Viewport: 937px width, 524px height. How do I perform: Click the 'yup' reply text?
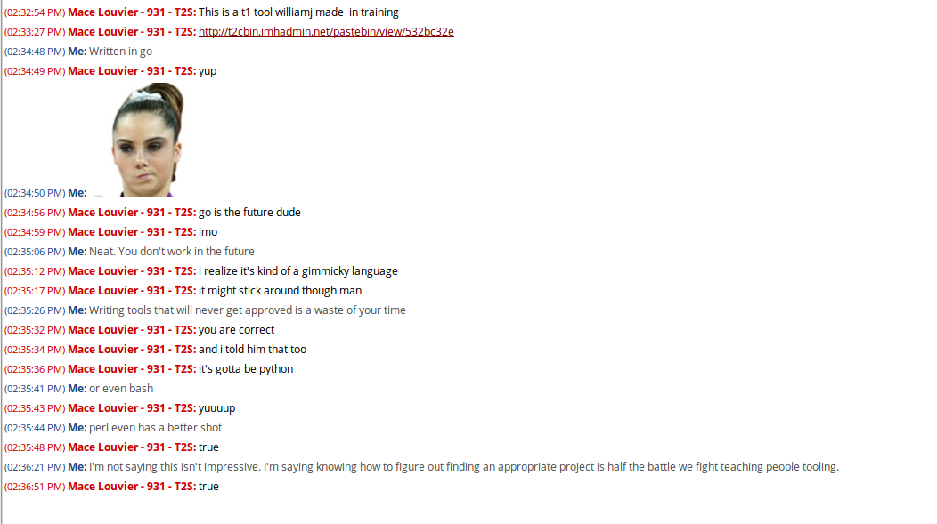coord(208,71)
